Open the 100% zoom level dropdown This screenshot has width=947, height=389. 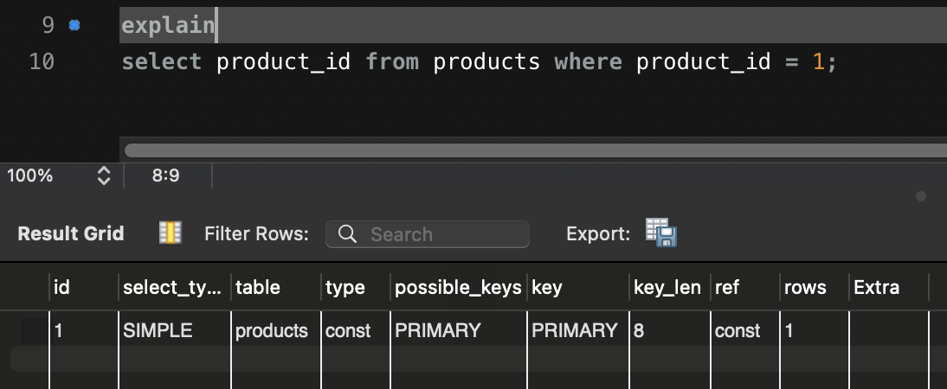pos(59,175)
